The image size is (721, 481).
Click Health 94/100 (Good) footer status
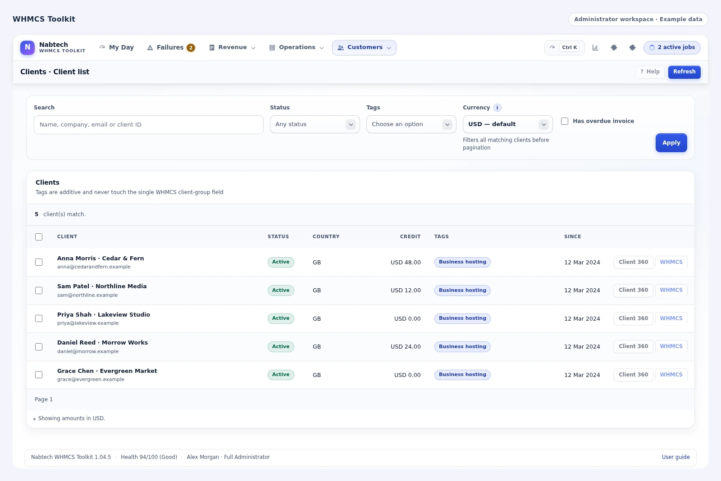point(149,457)
